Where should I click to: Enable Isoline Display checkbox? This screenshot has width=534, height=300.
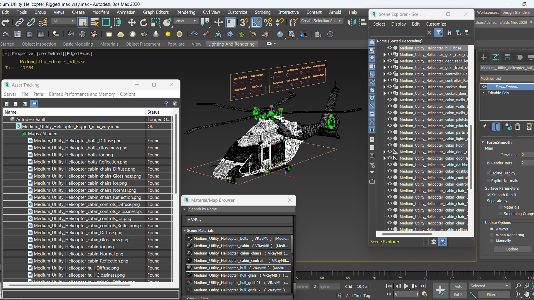[488, 173]
